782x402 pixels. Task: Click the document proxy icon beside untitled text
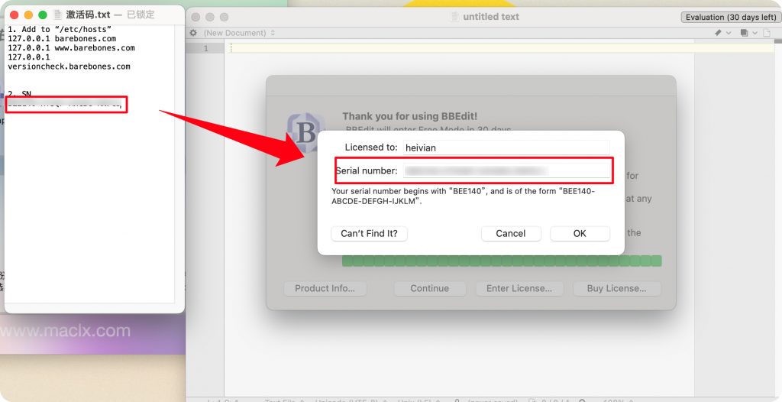[454, 17]
